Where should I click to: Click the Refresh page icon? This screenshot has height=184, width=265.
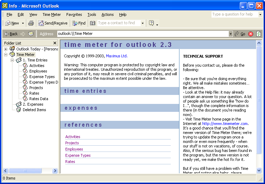tap(258, 34)
